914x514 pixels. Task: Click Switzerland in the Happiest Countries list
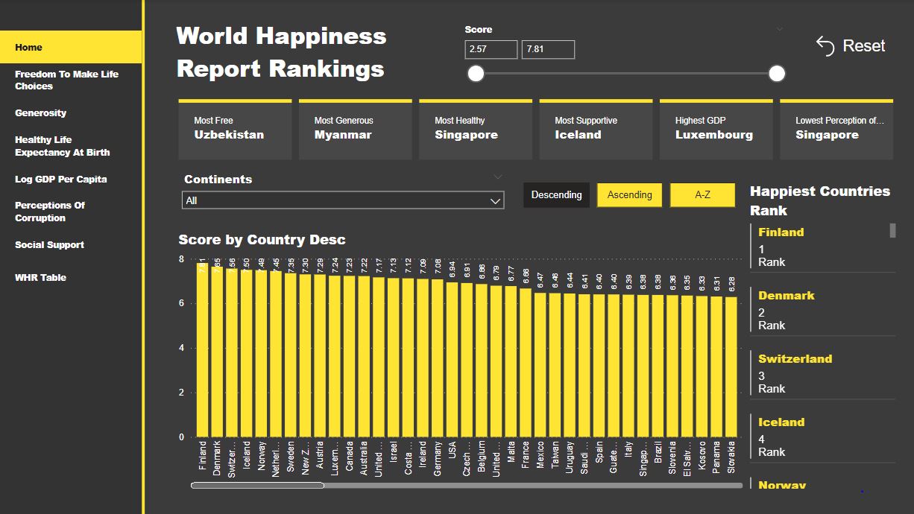[x=795, y=359]
